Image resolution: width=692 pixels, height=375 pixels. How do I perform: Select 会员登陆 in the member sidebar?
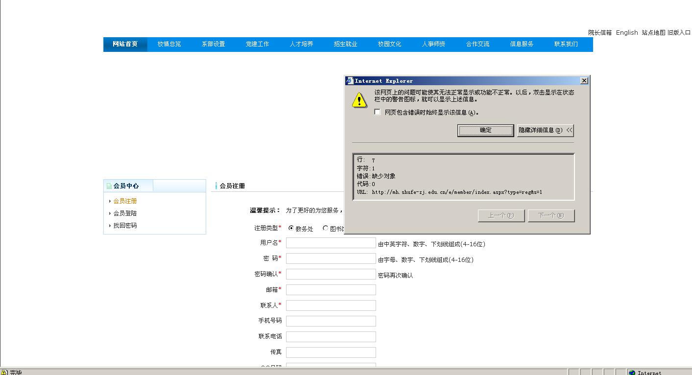pyautogui.click(x=125, y=213)
